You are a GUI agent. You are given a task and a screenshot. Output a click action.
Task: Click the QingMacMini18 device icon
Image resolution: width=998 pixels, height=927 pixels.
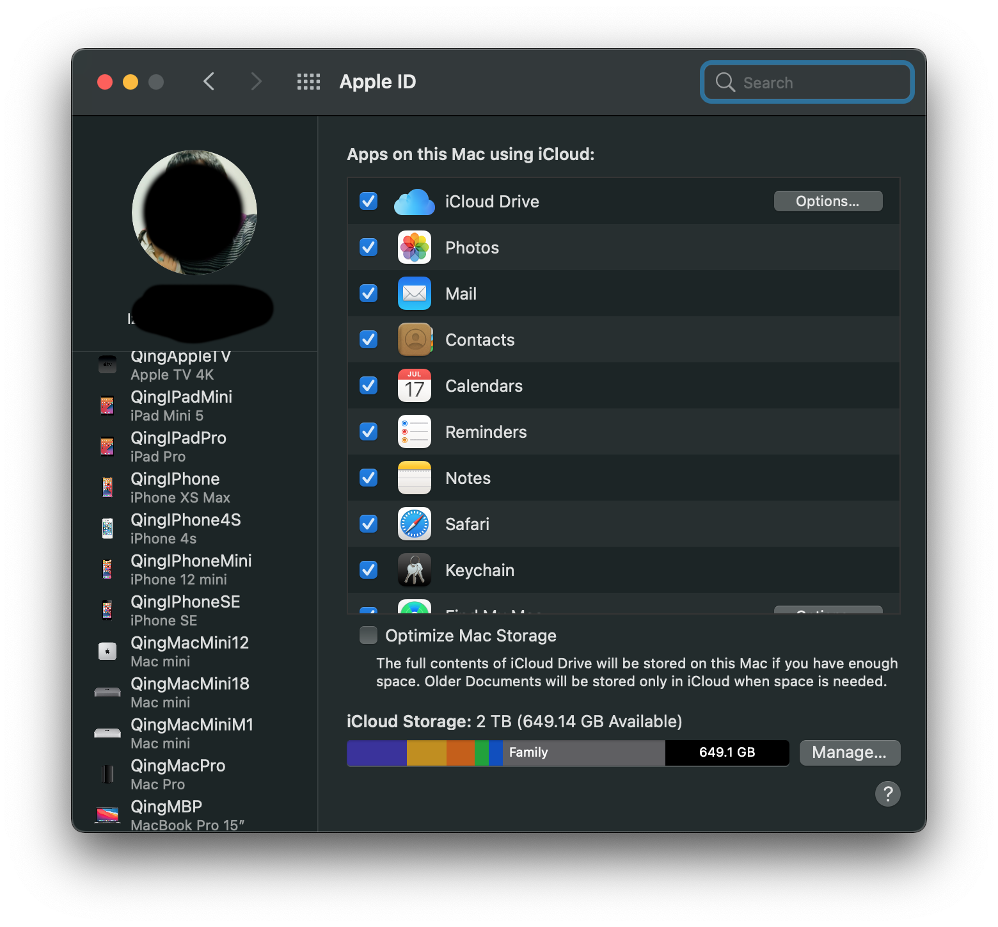(x=107, y=692)
